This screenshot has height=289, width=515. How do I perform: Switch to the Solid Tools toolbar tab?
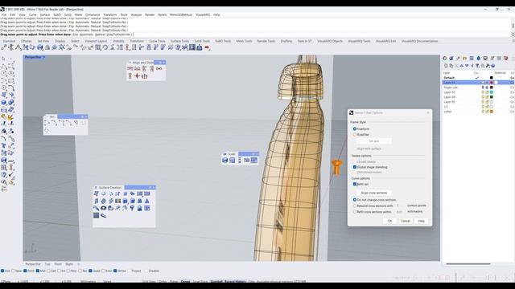pyautogui.click(x=202, y=41)
